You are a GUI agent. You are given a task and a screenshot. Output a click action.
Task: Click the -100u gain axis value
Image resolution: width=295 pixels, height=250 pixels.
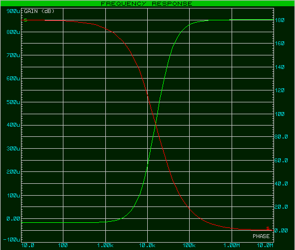pyautogui.click(x=12, y=240)
